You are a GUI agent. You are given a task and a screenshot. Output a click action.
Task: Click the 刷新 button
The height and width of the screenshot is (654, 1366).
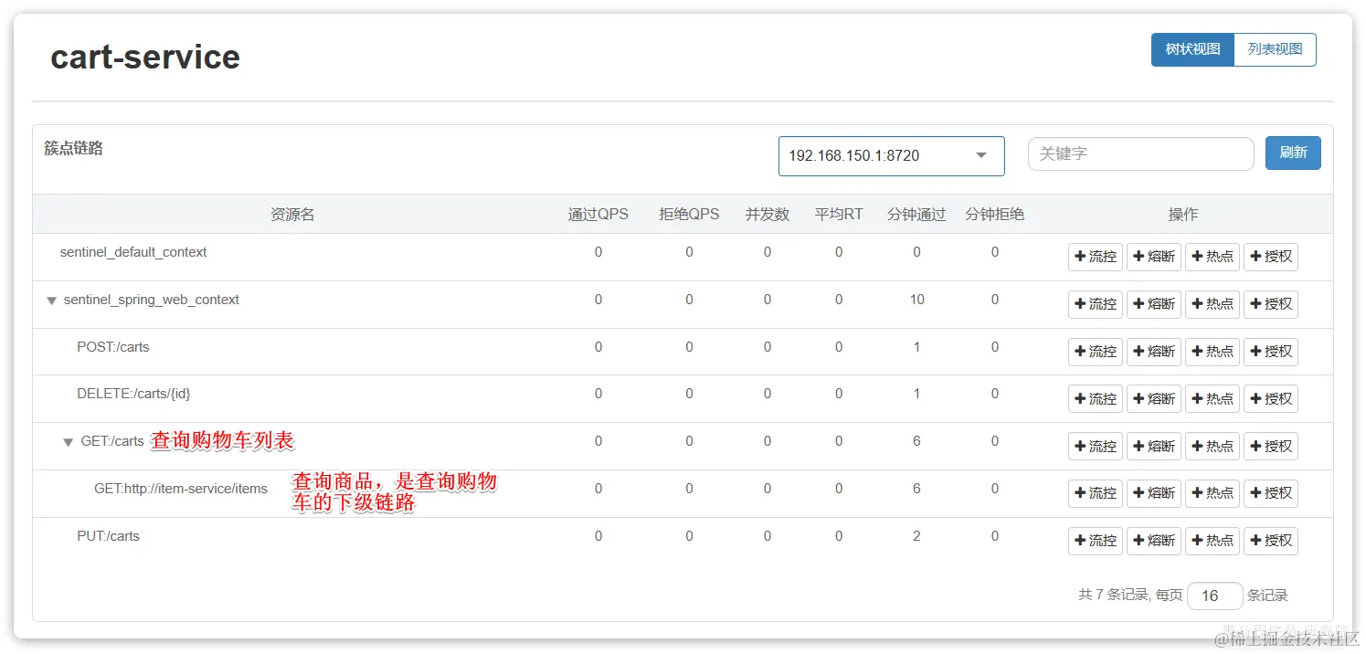tap(1293, 153)
